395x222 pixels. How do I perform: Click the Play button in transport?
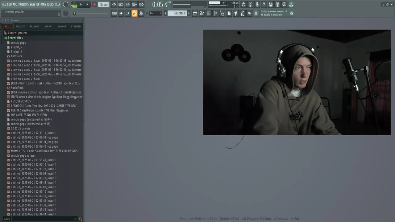coord(81,5)
